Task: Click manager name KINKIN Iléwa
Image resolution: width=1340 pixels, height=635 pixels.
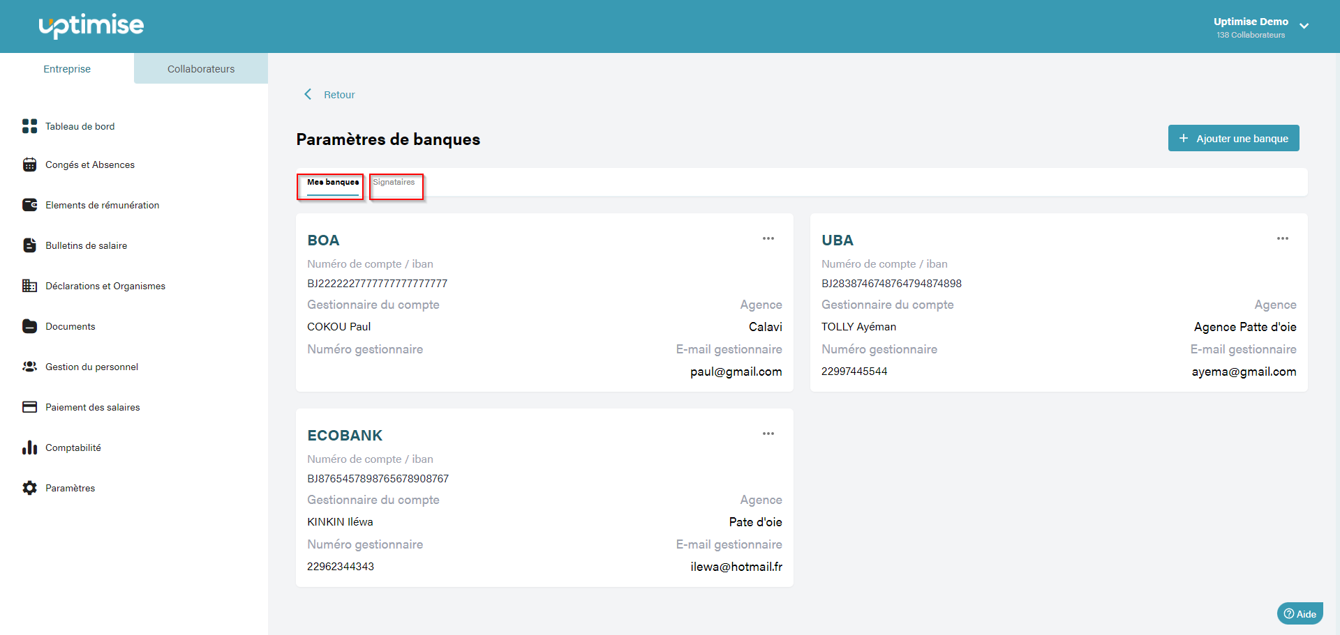Action: click(x=340, y=522)
